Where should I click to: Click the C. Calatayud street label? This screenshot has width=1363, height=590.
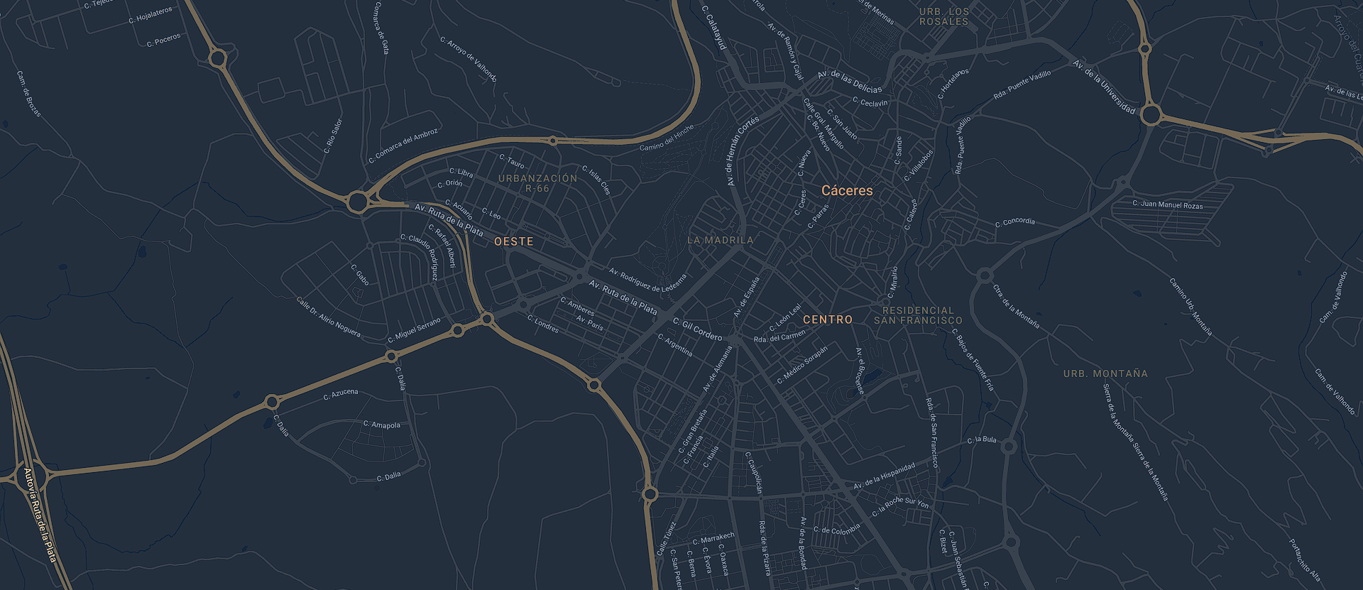(x=714, y=28)
